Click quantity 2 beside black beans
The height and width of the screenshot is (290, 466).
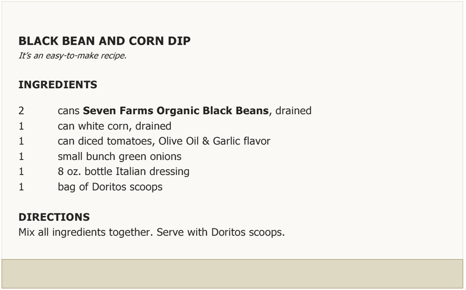tap(21, 111)
